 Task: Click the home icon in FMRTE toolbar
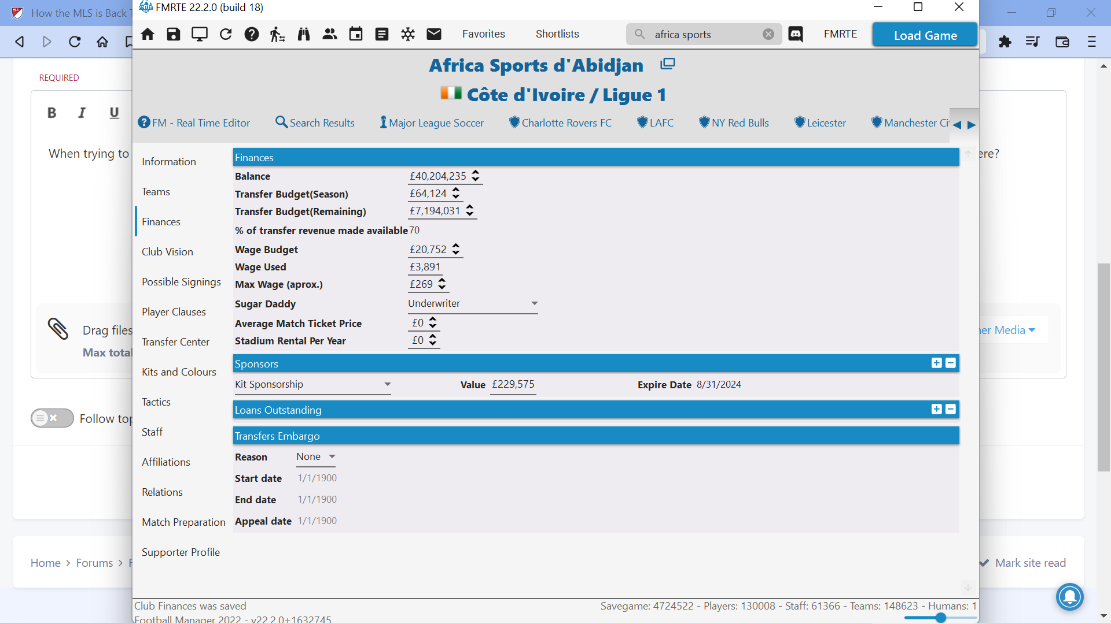pos(148,34)
